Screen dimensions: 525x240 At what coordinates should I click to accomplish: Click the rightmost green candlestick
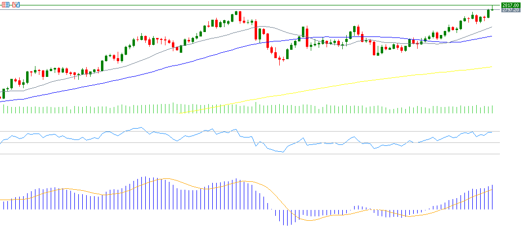coord(489,13)
